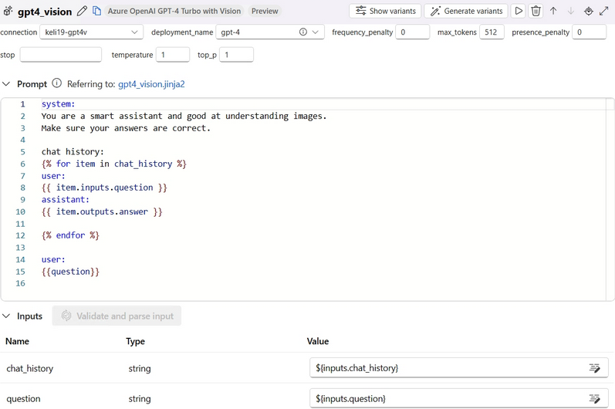This screenshot has height=409, width=615.
Task: Click the endfor line
Action: [70, 235]
